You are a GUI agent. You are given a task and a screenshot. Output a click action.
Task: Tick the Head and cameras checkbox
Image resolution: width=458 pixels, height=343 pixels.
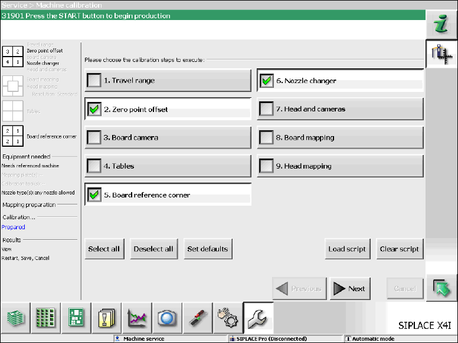point(266,109)
